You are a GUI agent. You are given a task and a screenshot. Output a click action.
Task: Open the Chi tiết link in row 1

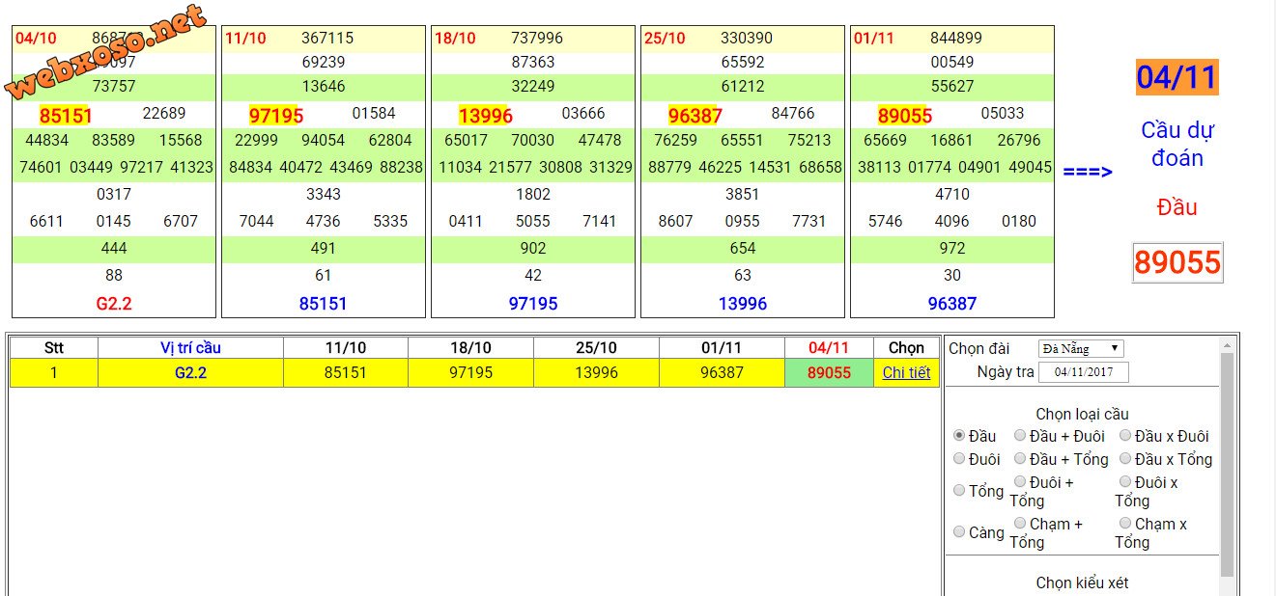(906, 372)
